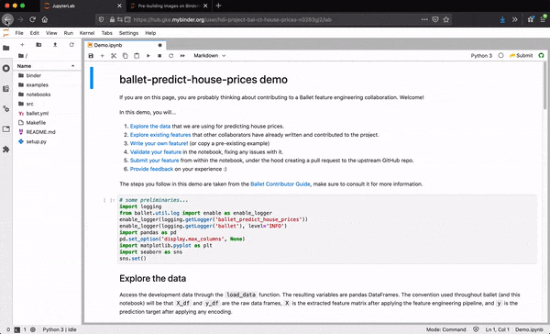Open the Run menu
550x334 pixels.
click(x=69, y=33)
